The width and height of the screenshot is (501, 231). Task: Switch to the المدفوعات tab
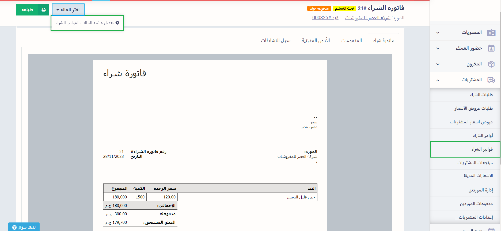point(351,40)
